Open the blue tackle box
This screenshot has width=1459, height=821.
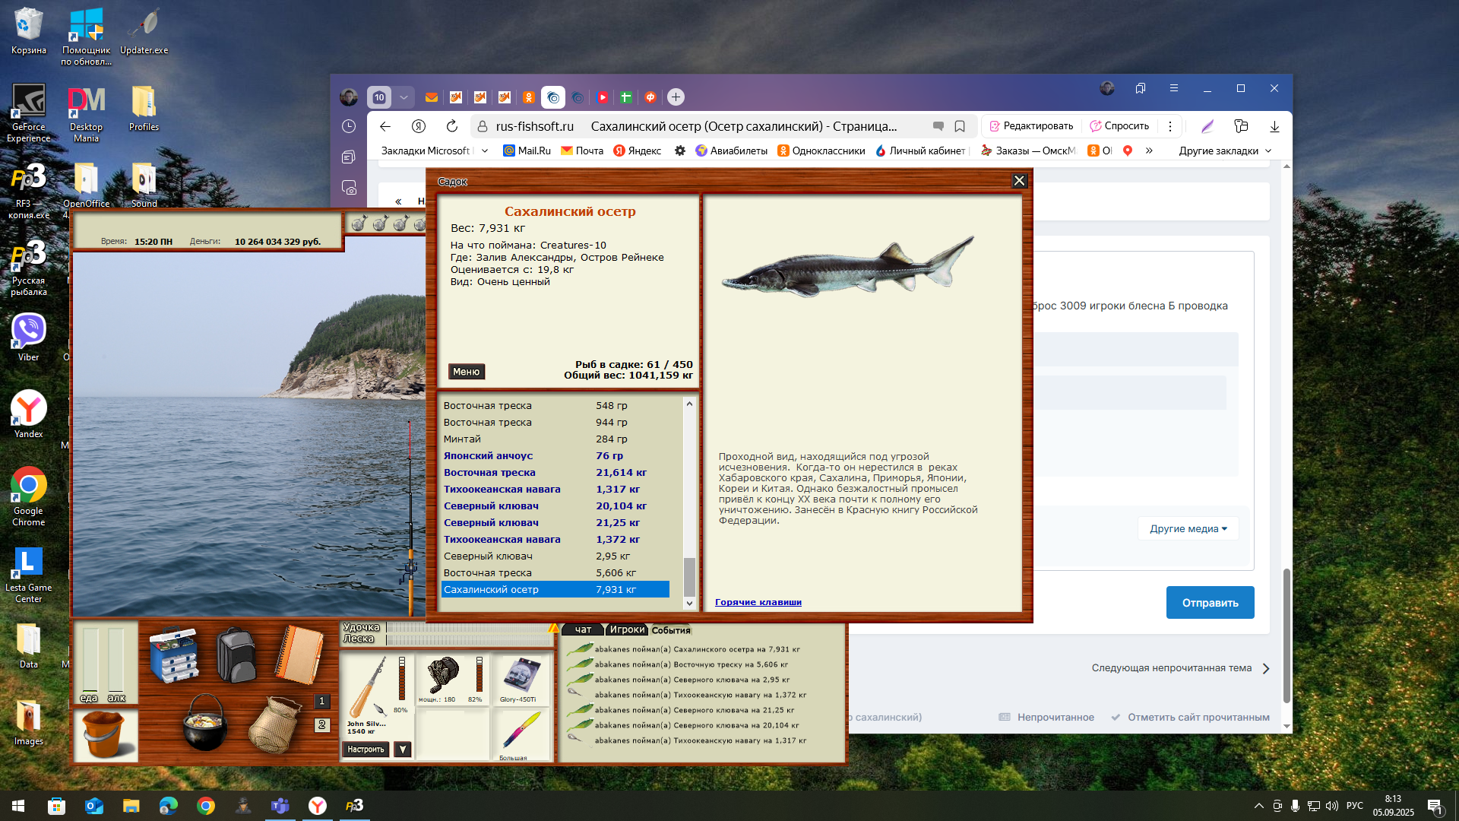pos(174,655)
